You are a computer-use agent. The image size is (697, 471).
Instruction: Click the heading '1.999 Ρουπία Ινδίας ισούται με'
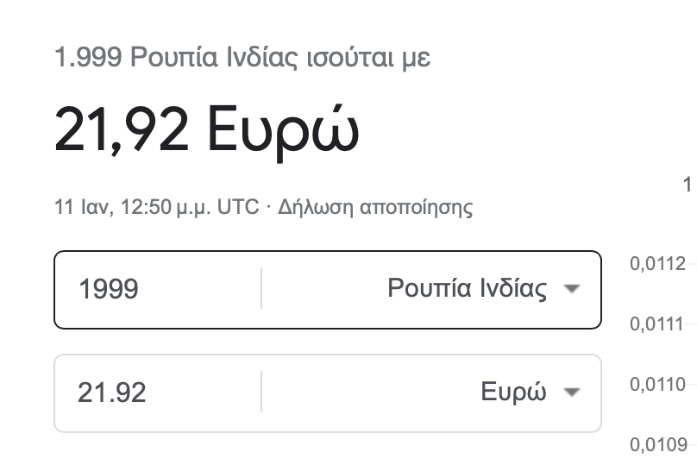point(242,58)
